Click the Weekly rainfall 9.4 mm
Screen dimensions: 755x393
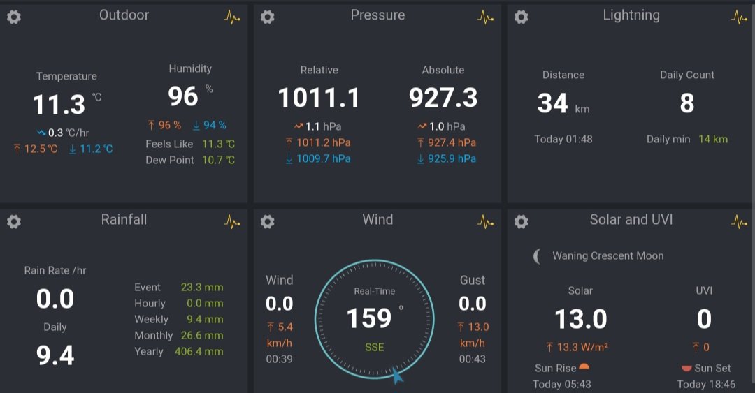tap(205, 319)
